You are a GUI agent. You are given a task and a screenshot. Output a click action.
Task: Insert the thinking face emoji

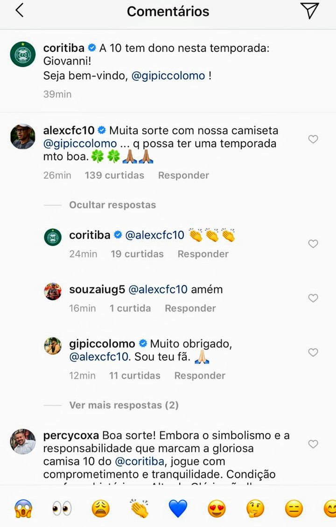pyautogui.click(x=255, y=508)
